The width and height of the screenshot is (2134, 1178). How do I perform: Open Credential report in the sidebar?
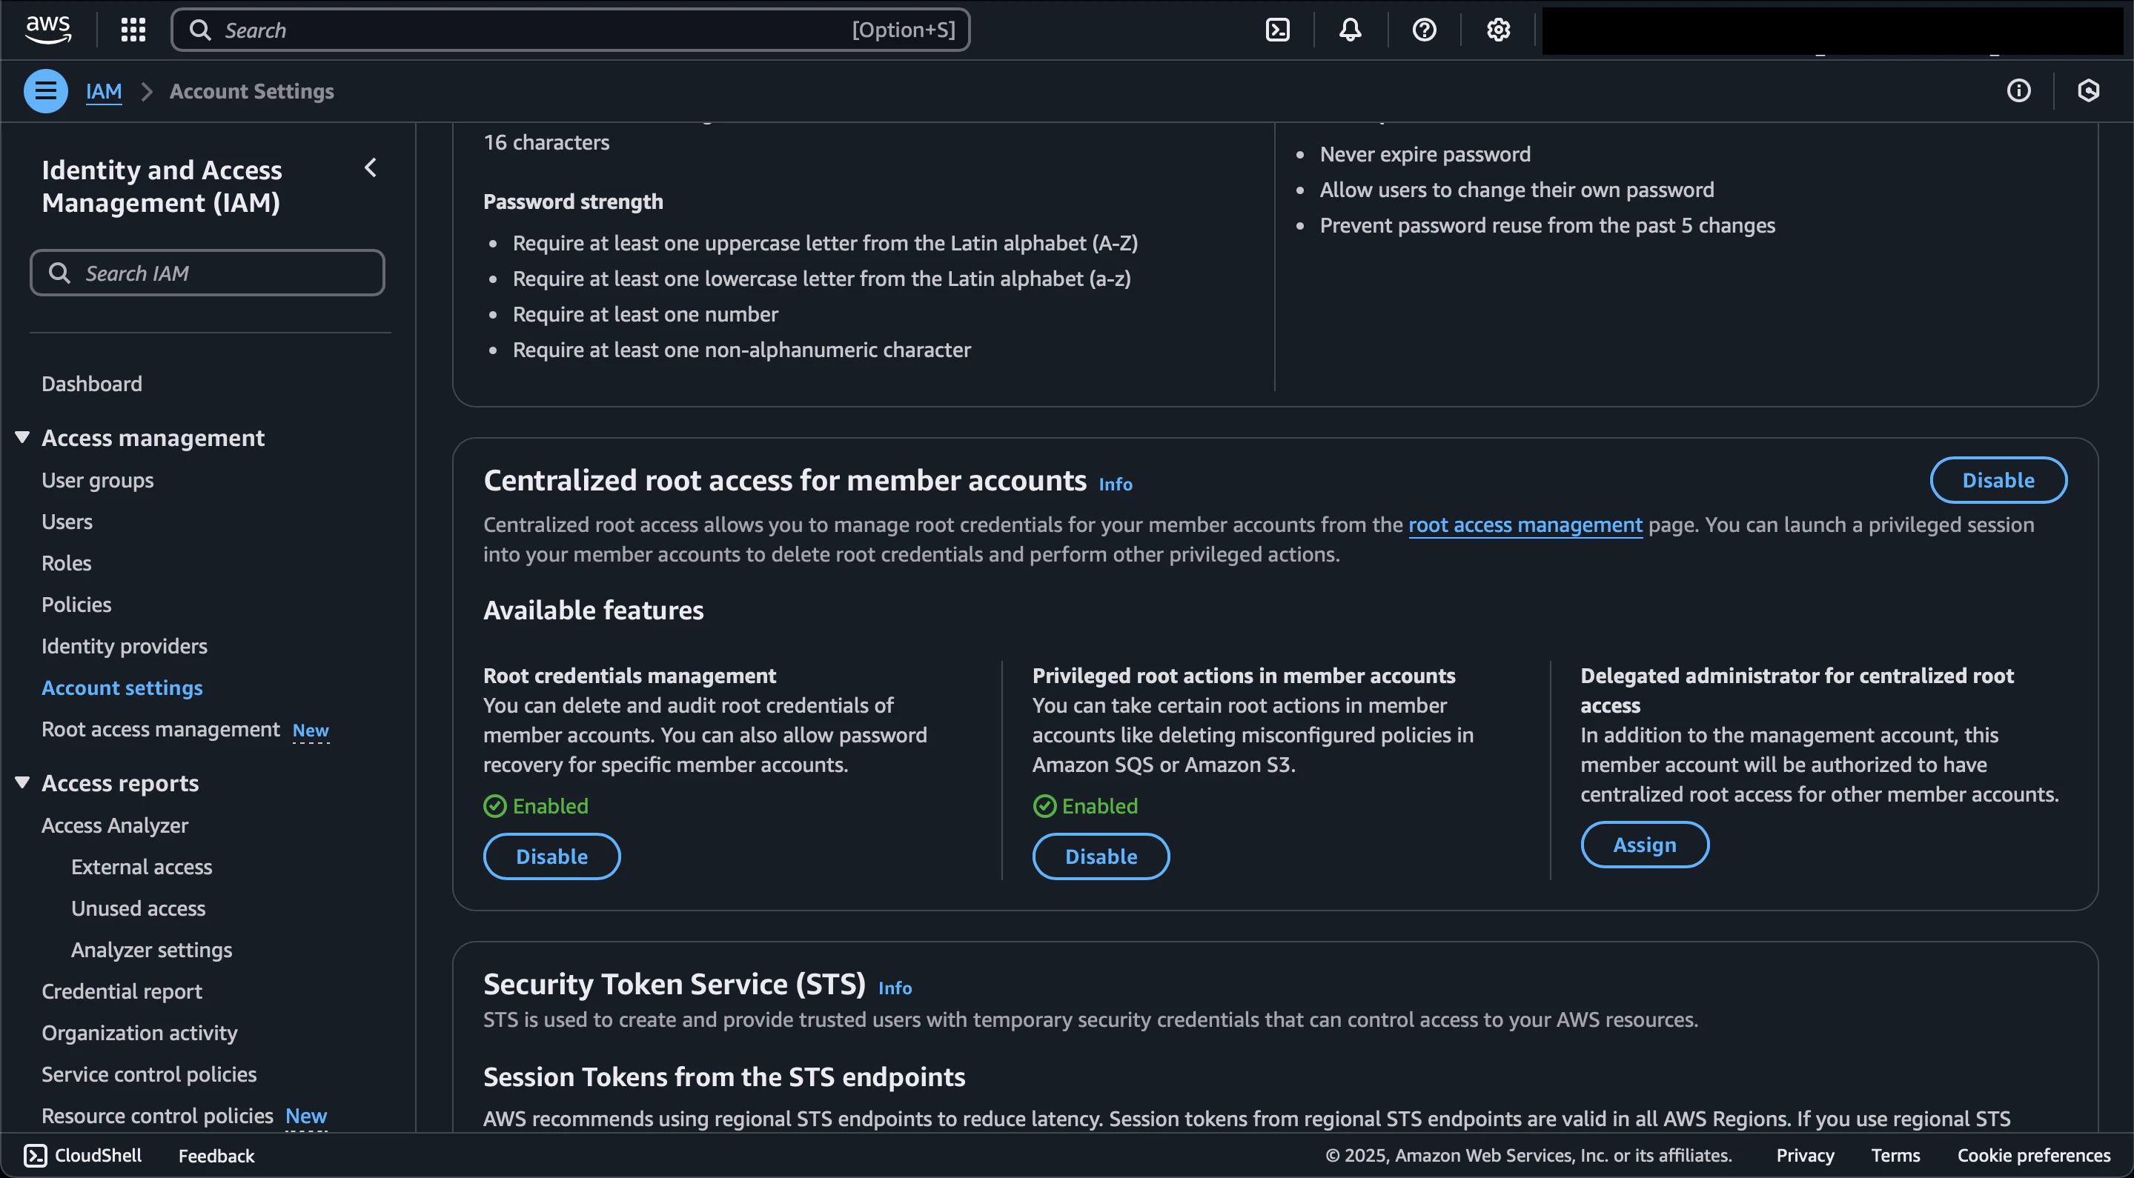(x=121, y=991)
